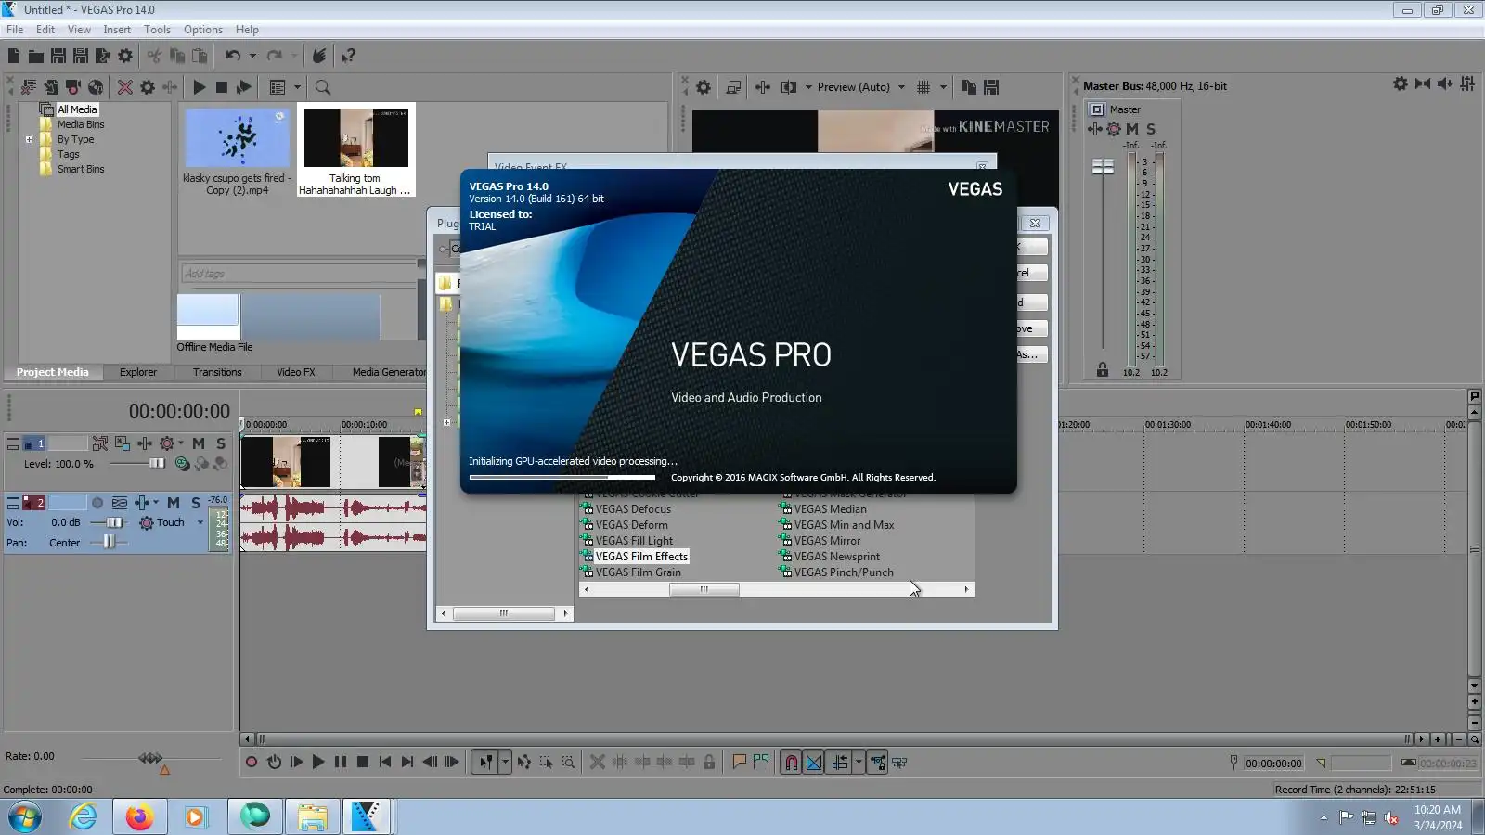
Task: Open the edit tool selector dropdown arrow
Action: point(505,763)
